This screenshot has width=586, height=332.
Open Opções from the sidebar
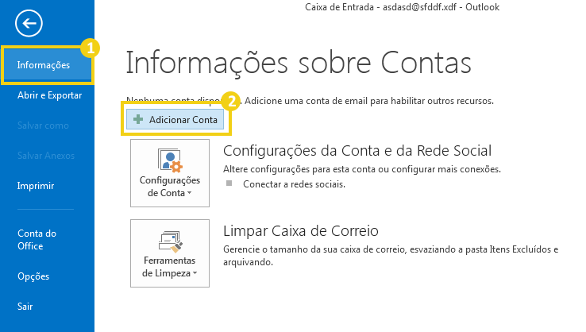(33, 276)
